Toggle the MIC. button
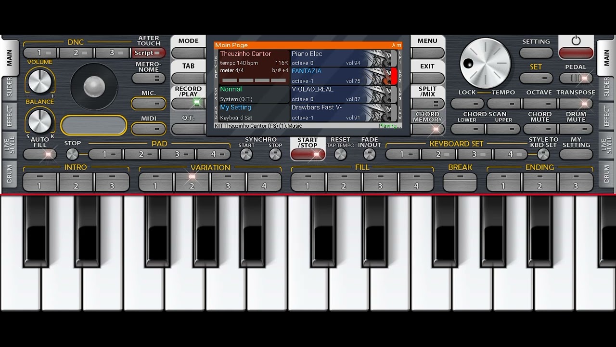Viewport: 616px width, 347px height. point(149,103)
